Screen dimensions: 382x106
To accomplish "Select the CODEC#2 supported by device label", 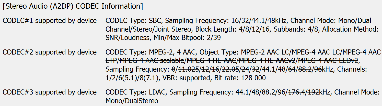I will tap(50, 52).
